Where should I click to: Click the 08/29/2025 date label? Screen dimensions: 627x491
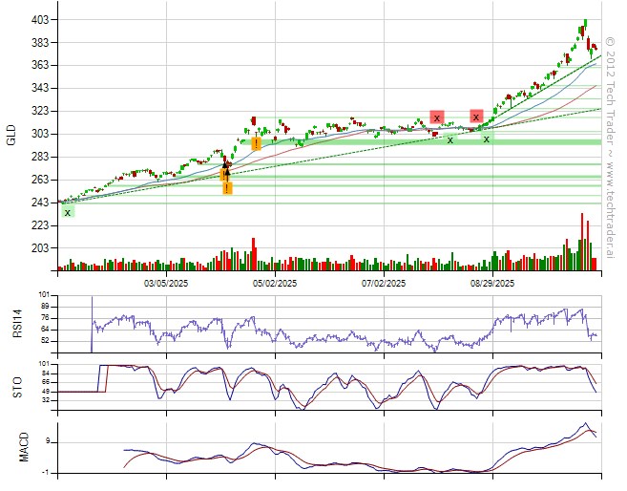(492, 284)
